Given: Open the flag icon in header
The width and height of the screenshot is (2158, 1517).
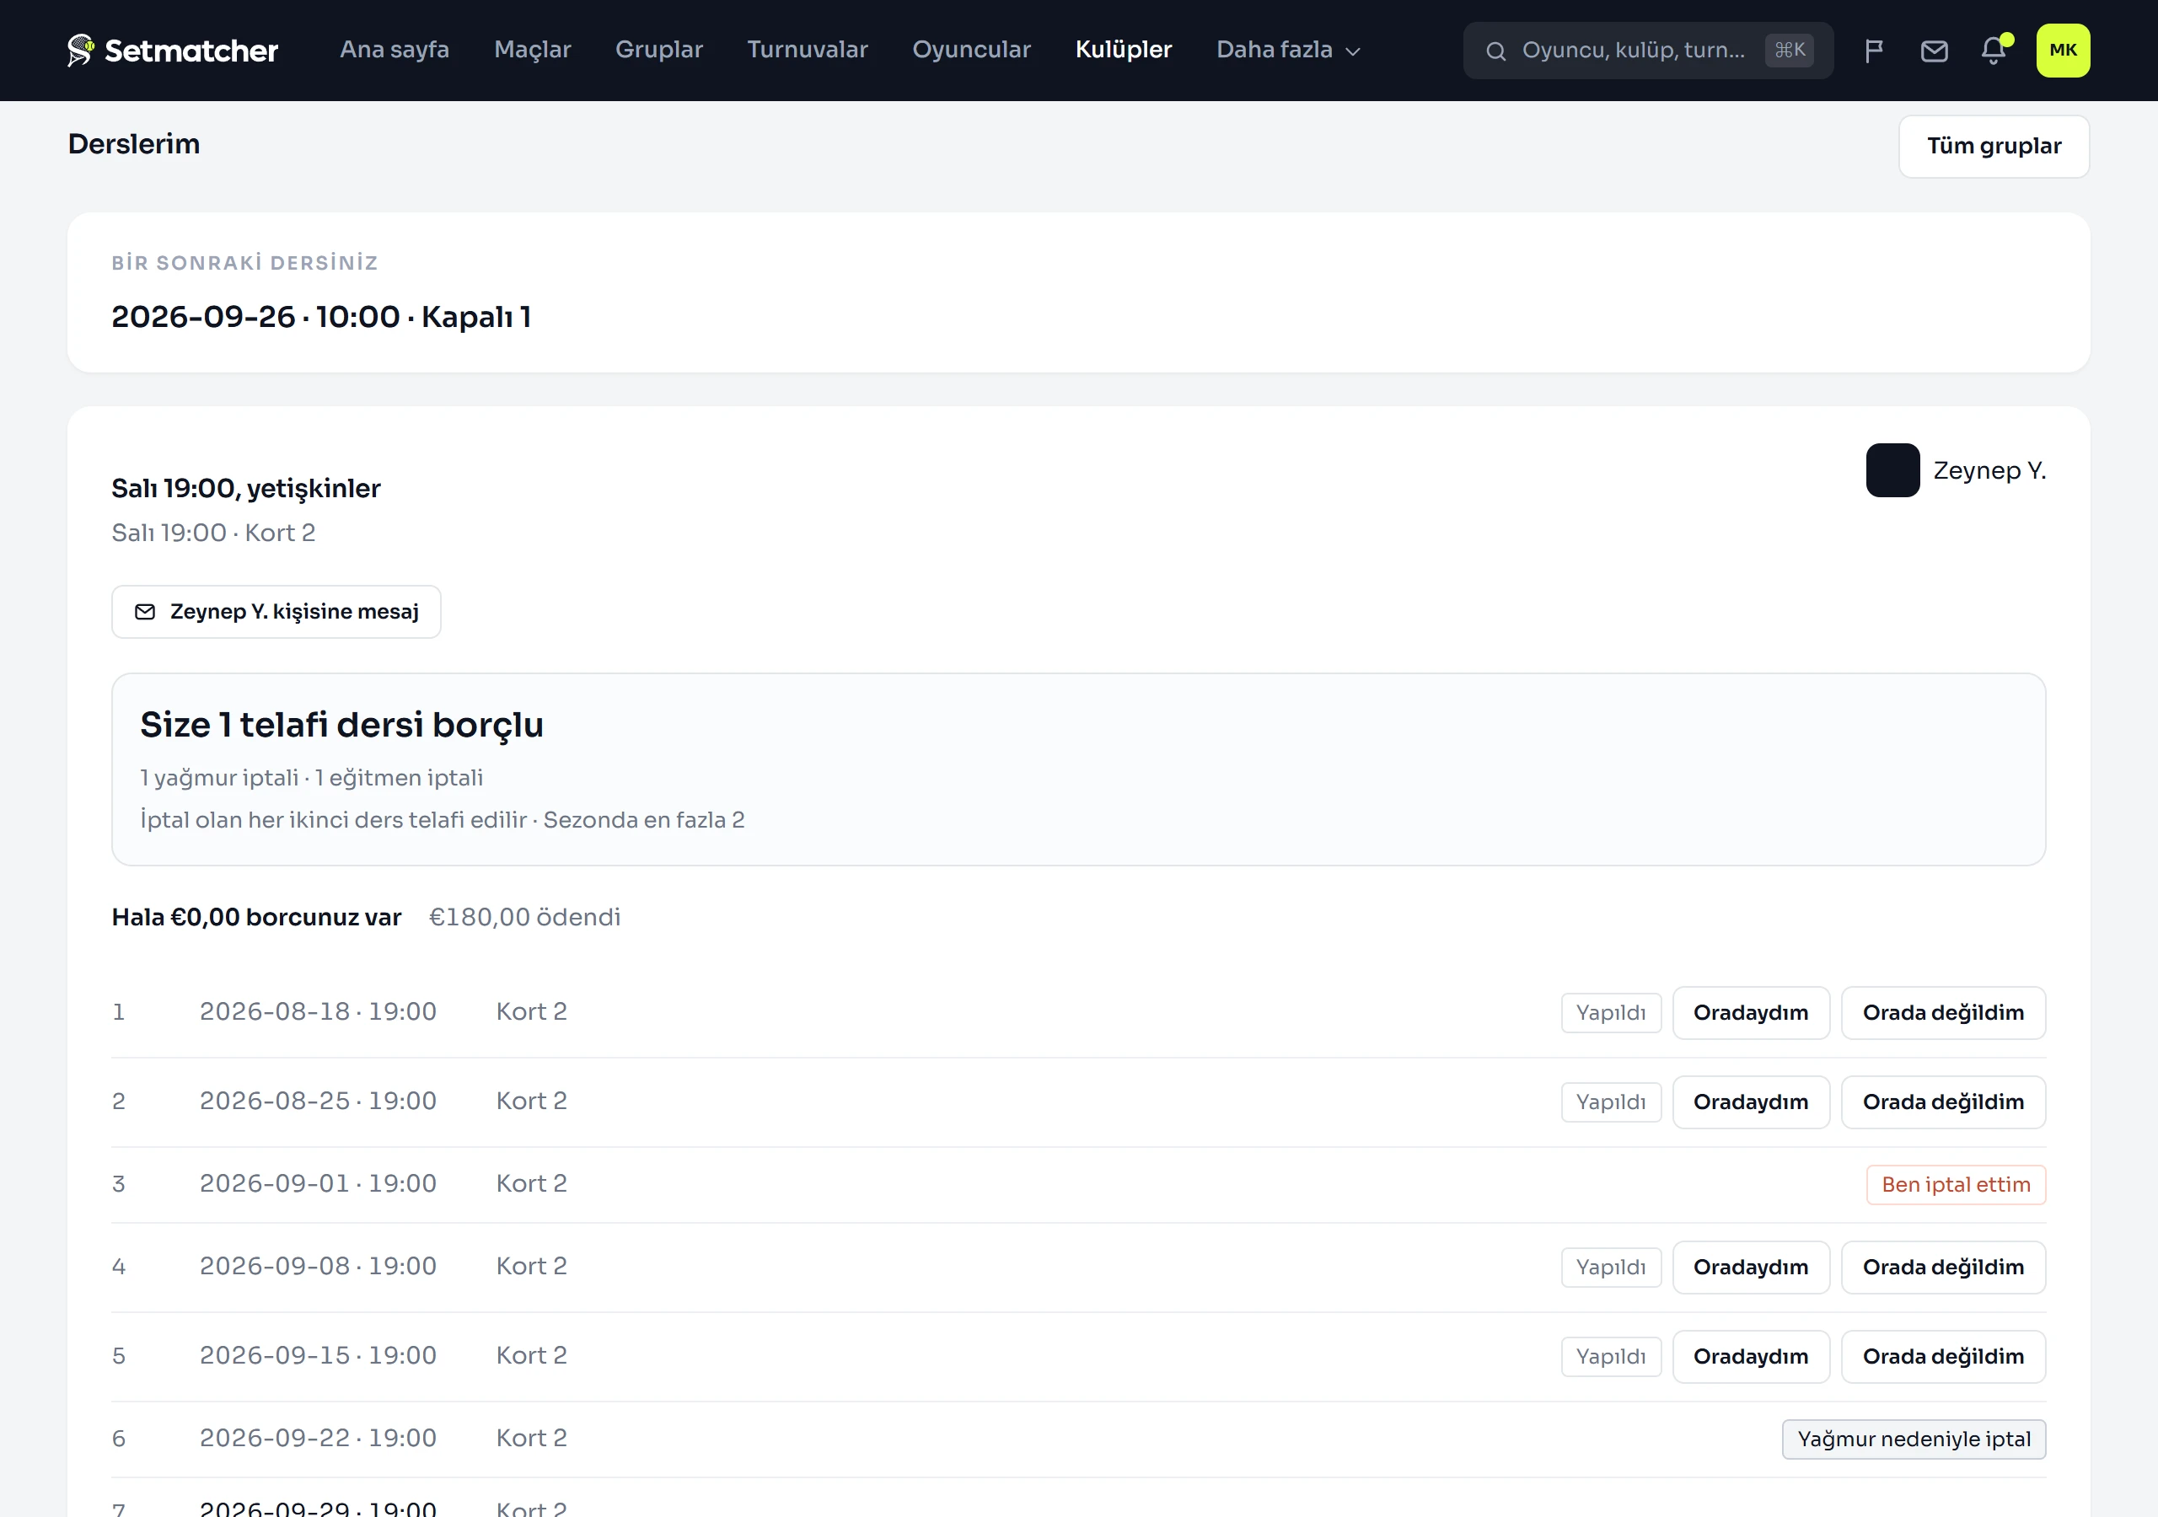Looking at the screenshot, I should 1873,51.
